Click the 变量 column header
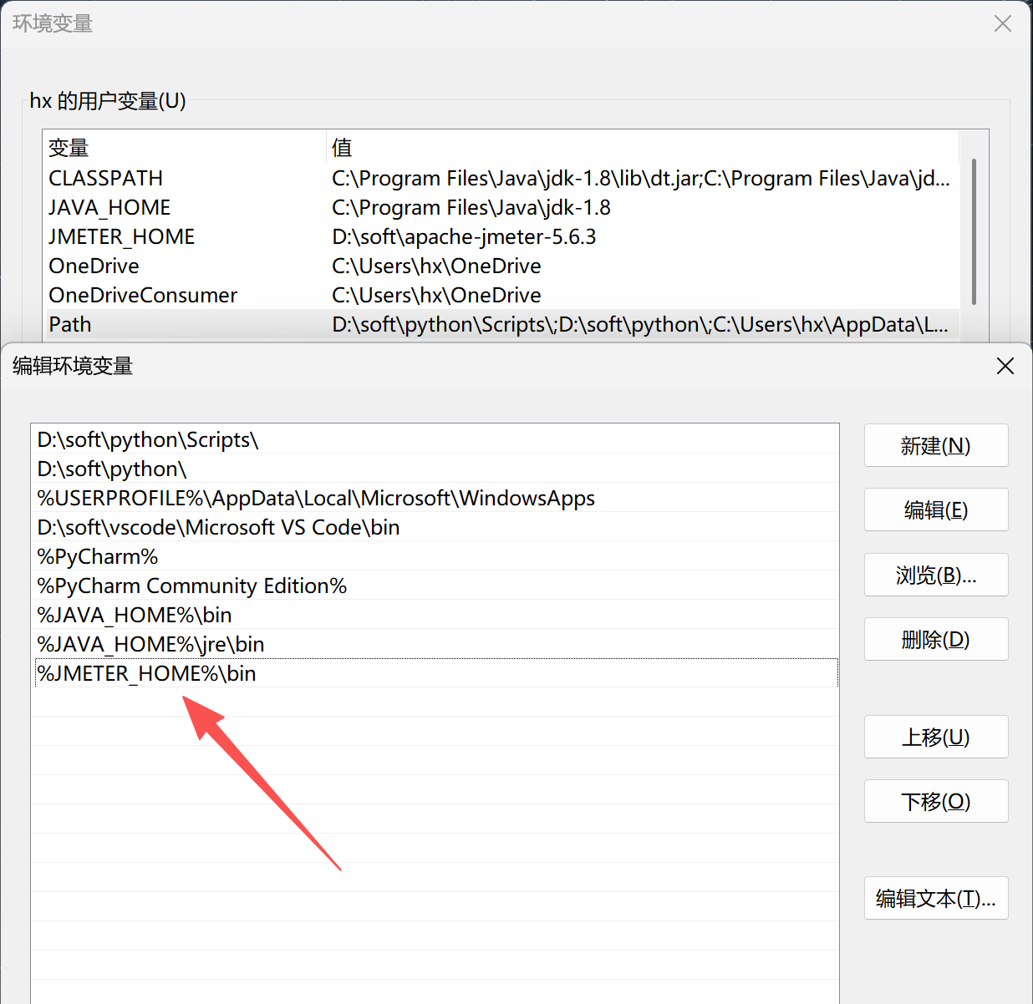The height and width of the screenshot is (1004, 1033). 184,148
